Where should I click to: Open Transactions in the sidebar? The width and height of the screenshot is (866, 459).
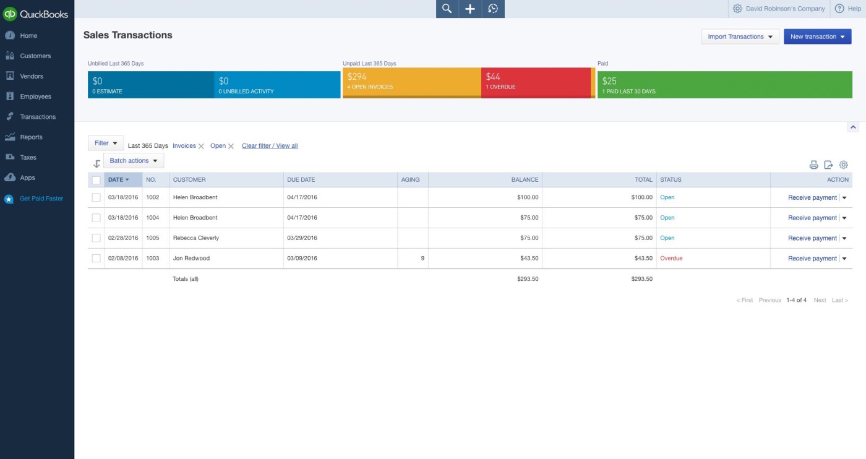38,117
